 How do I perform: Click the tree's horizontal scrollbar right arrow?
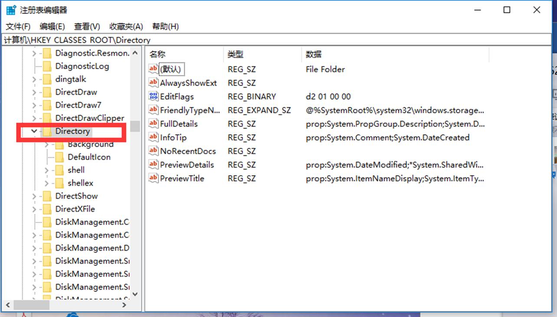124,305
